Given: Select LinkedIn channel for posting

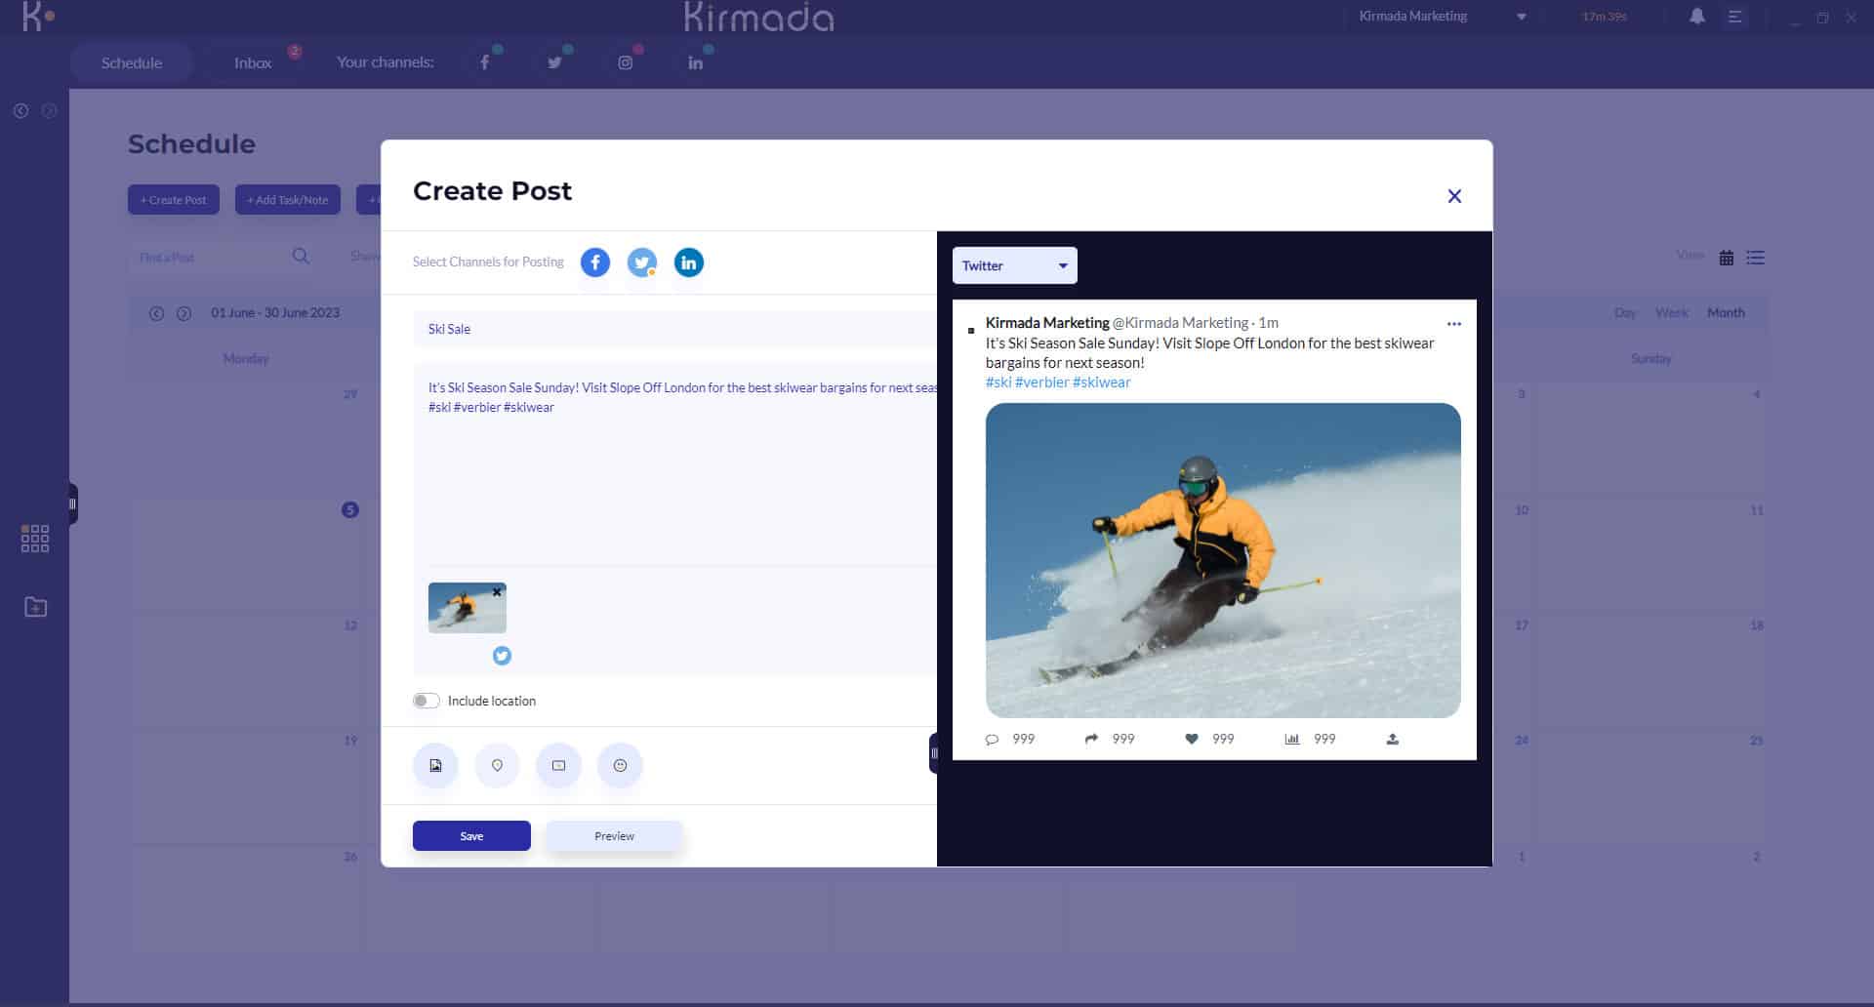Looking at the screenshot, I should click(688, 262).
